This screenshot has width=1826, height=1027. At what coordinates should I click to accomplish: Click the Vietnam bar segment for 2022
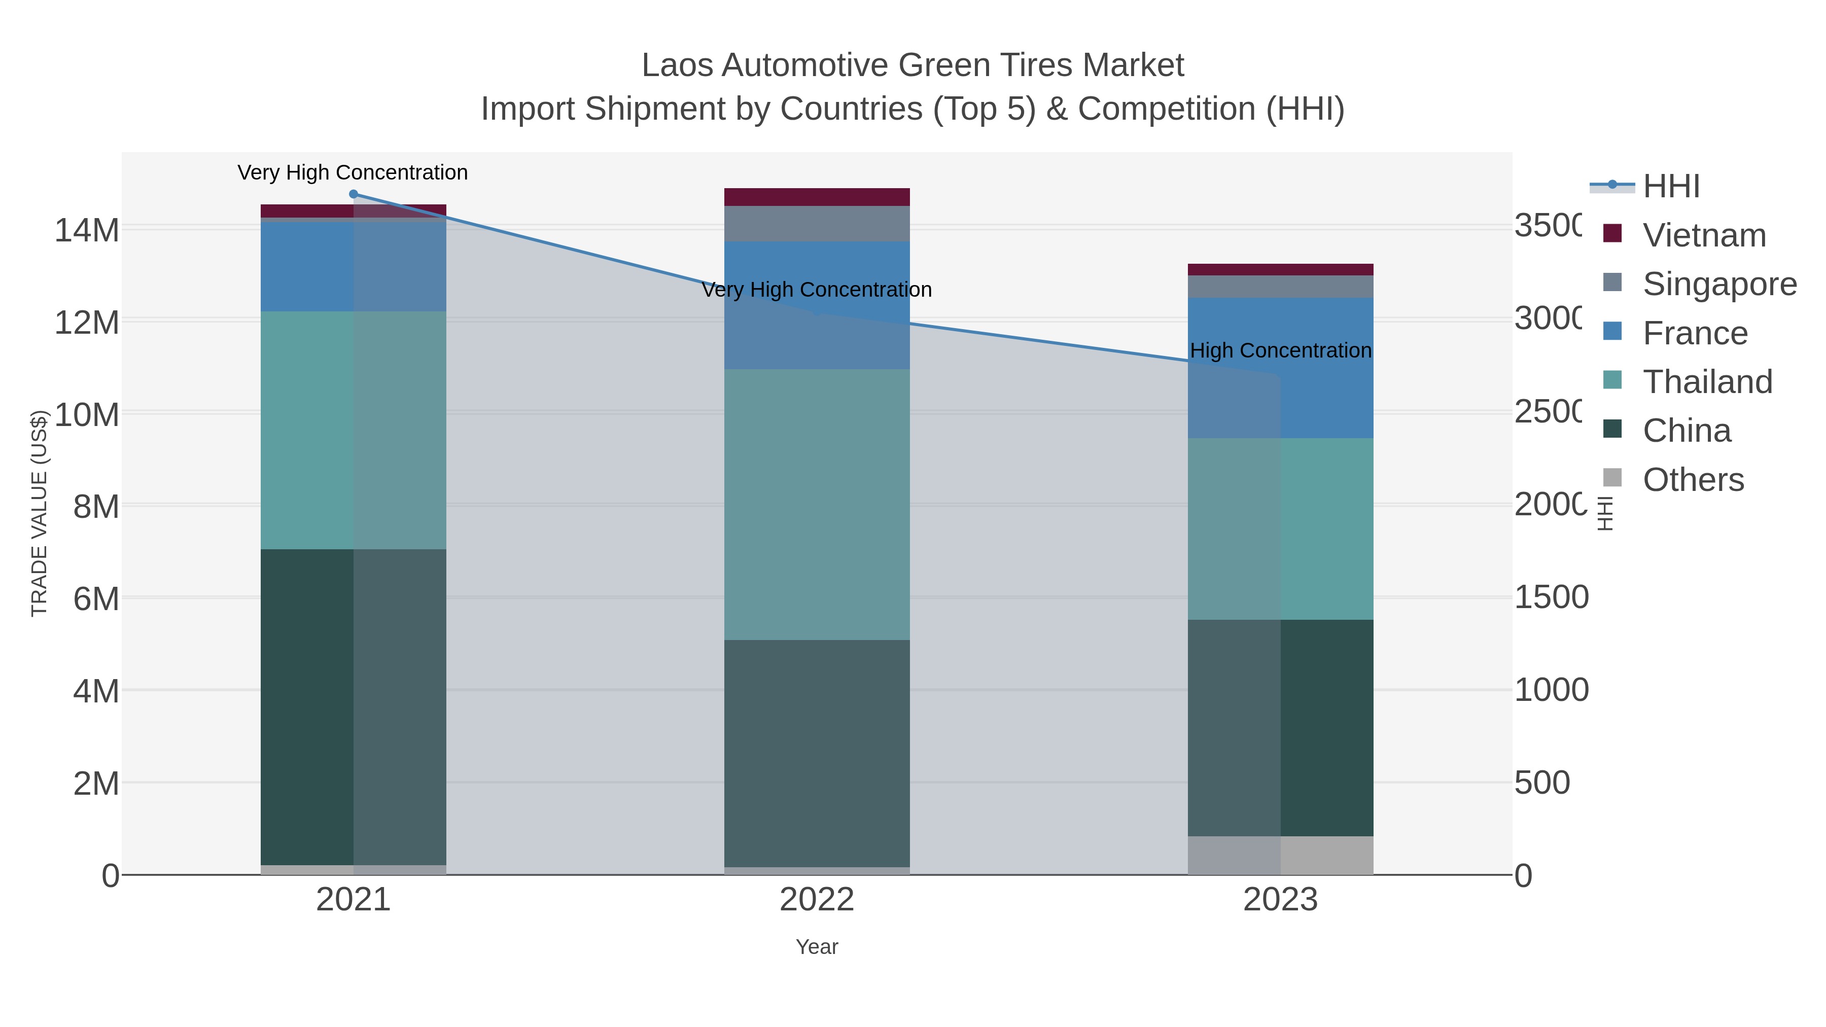coord(817,197)
